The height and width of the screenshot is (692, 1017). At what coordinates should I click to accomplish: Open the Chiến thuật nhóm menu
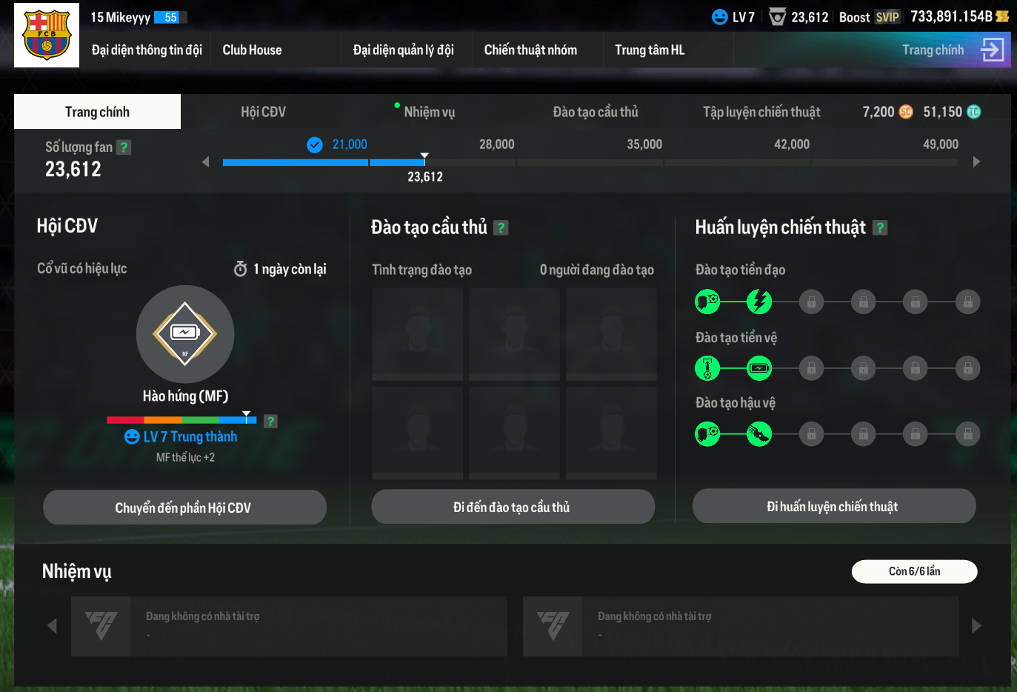[530, 50]
